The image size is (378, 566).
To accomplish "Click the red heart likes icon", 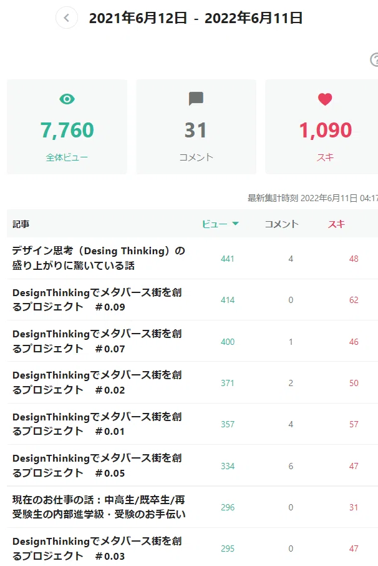I will pyautogui.click(x=325, y=99).
